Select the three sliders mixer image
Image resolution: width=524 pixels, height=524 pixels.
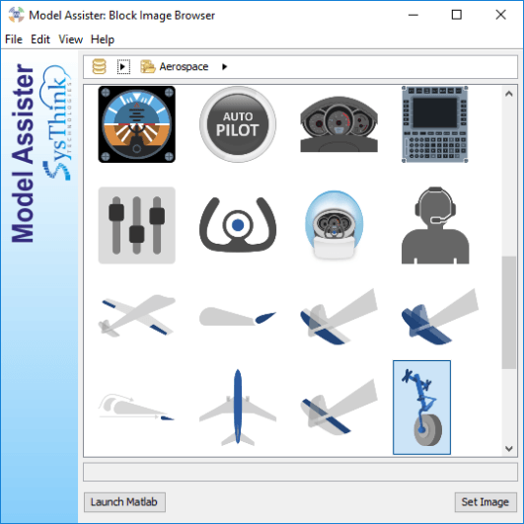coord(137,225)
